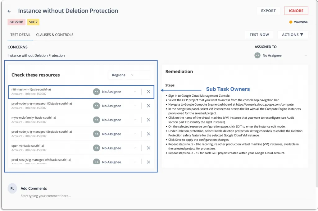Remove prod-node-js-ig-managed-1l0b resource with X
The image size is (318, 211).
148,106
